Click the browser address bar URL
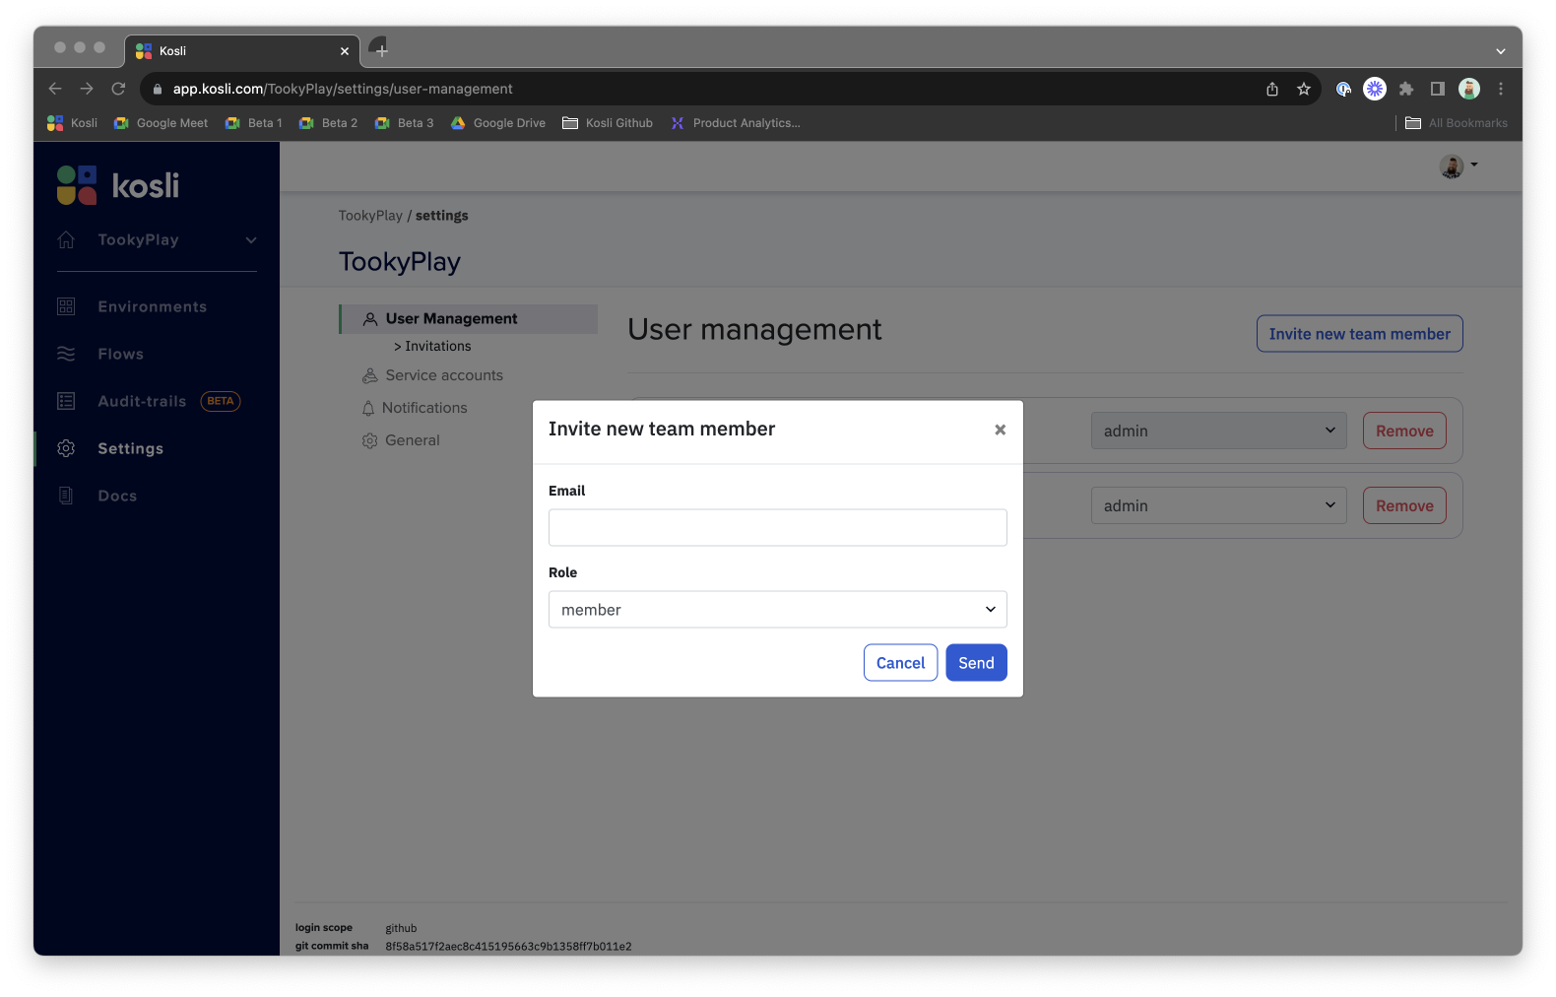The width and height of the screenshot is (1556, 997). pos(343,89)
